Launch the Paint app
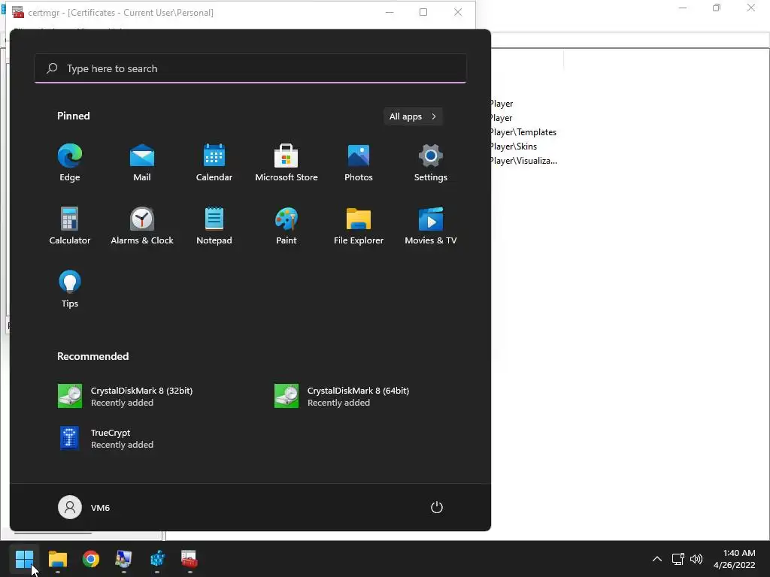Viewport: 770px width, 577px height. pos(286,225)
